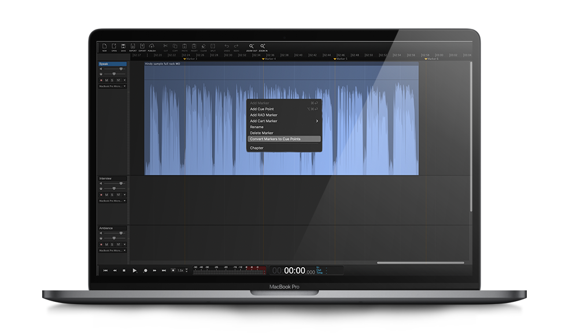Screen dimensions: 569x333
Task: Click the New file toolbar icon
Action: tap(105, 47)
